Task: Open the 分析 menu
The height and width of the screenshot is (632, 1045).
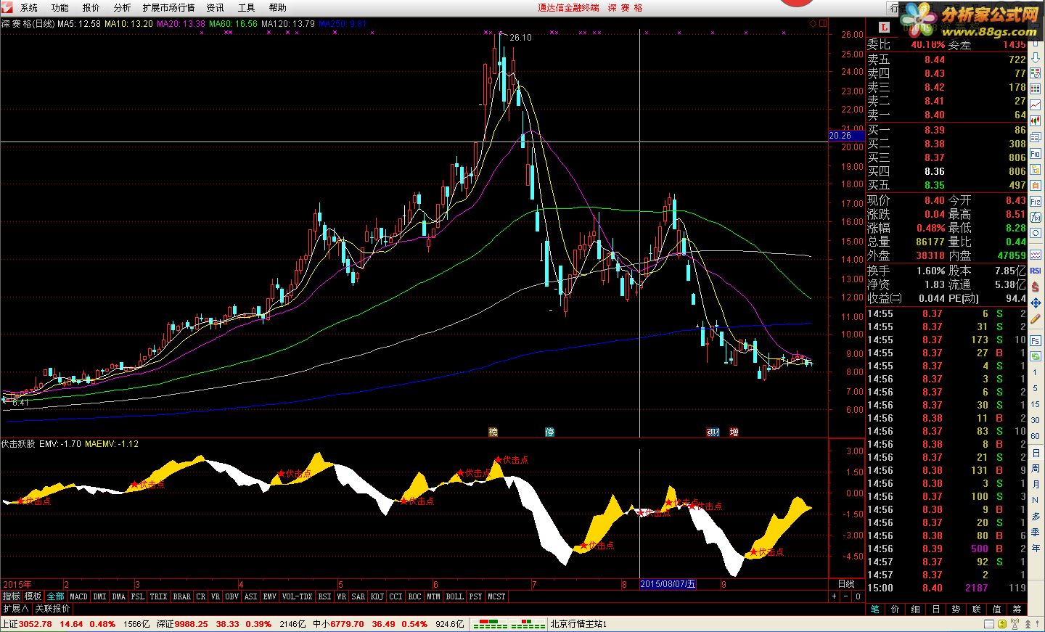Action: point(122,7)
